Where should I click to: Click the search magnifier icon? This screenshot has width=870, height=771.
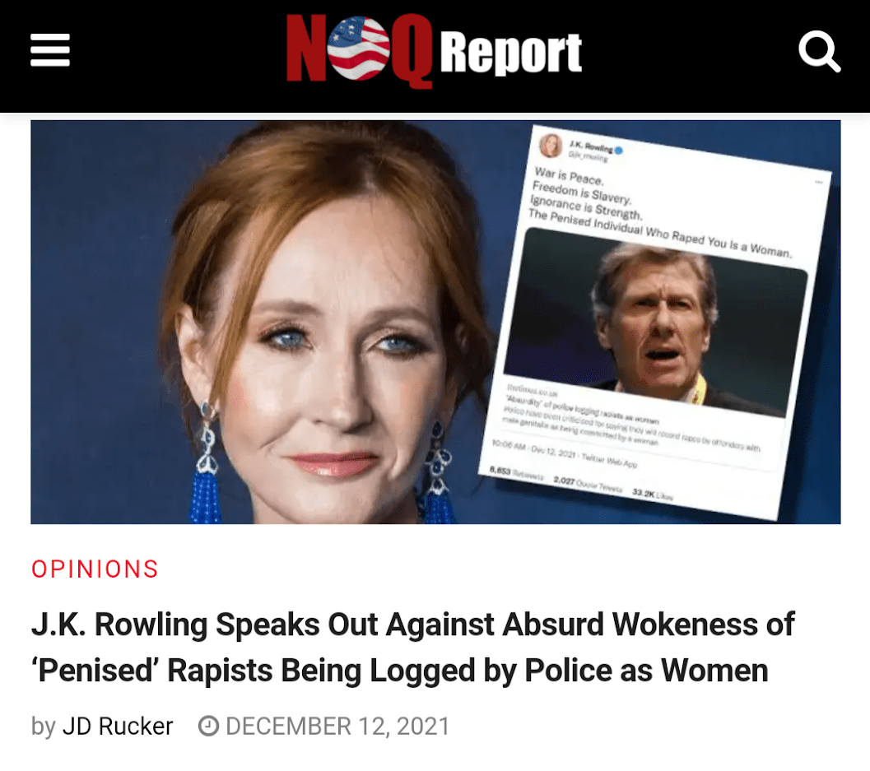tap(821, 51)
